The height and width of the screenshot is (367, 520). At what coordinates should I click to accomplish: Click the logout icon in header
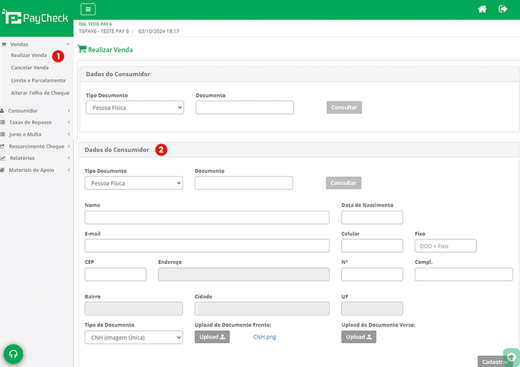coord(503,9)
